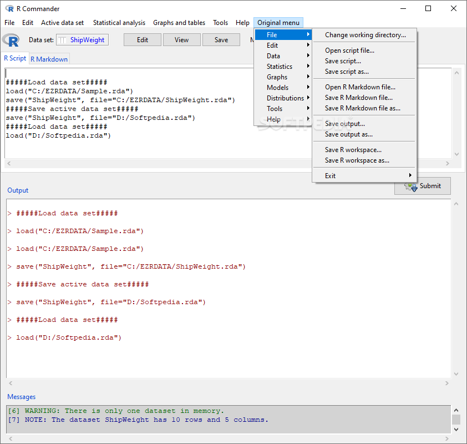Click the Output pane scroll-up arrow

tap(456, 204)
